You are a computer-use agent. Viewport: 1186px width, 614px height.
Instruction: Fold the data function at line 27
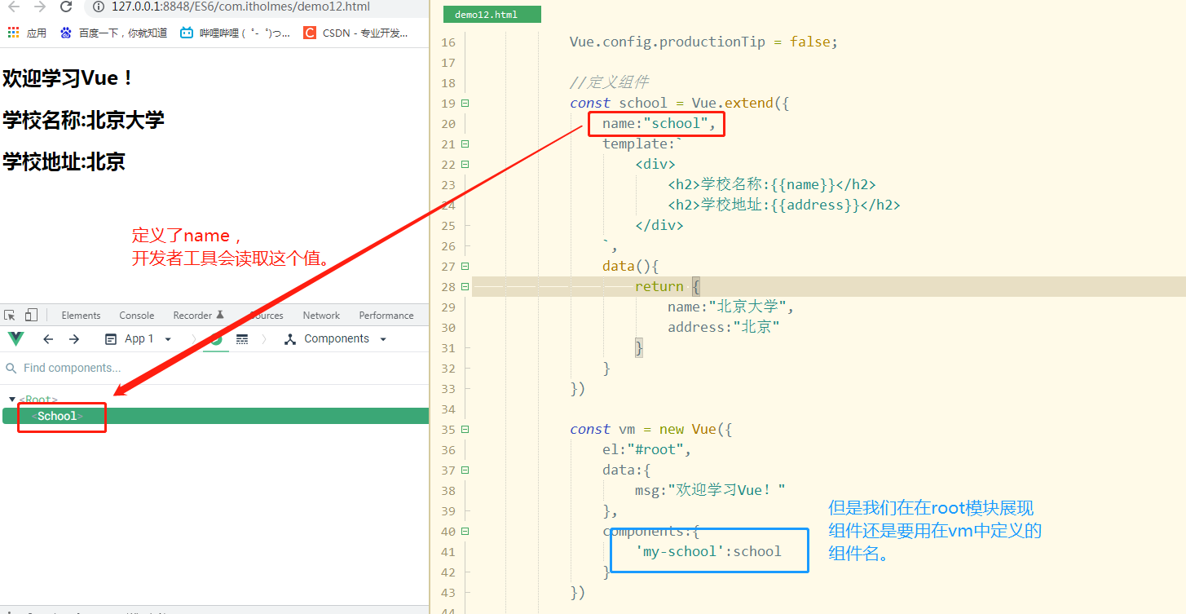[x=465, y=266]
